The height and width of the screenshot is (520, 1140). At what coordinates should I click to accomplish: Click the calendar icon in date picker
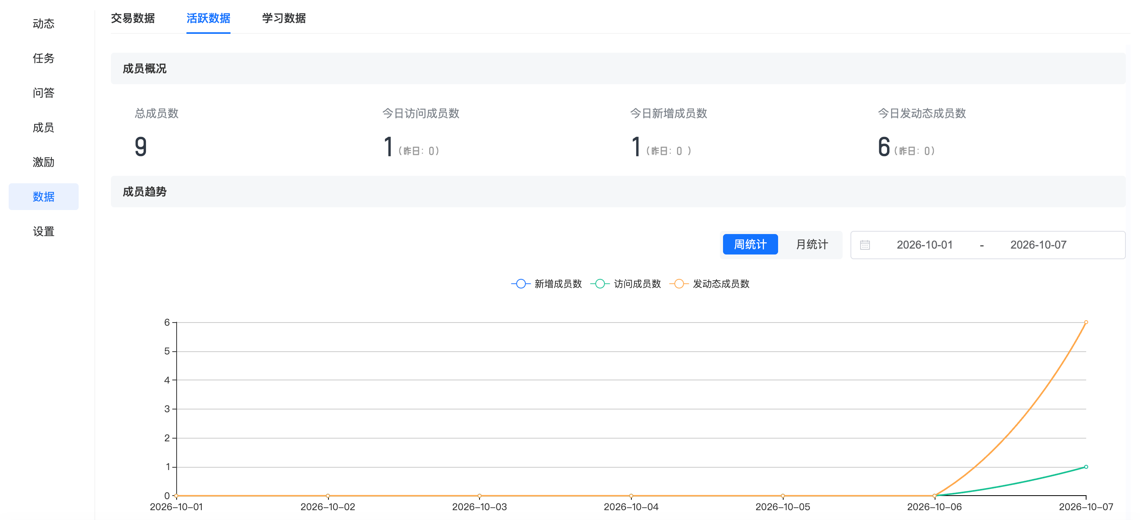point(865,245)
